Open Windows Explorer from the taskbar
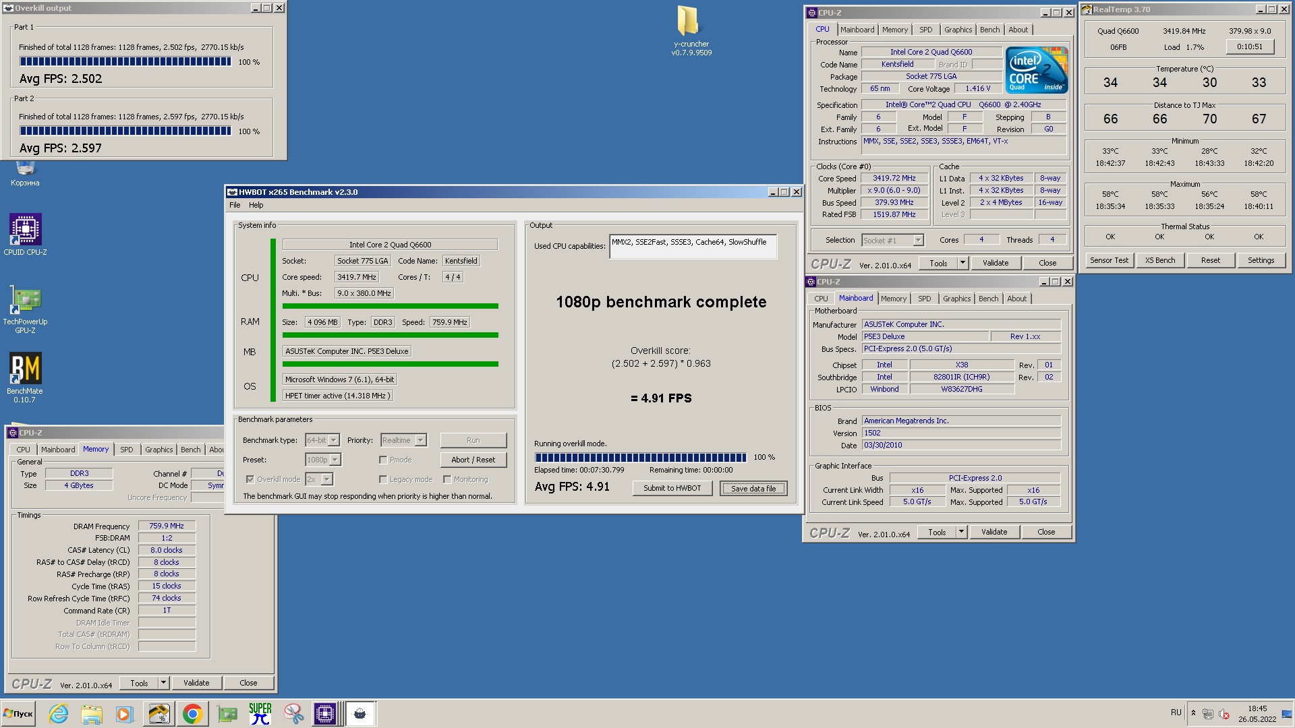The width and height of the screenshot is (1295, 728). click(91, 713)
